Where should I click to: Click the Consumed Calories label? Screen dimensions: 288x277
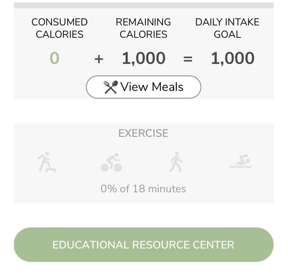[x=59, y=28]
